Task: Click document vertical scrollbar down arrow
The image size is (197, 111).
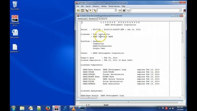Action: coord(182,95)
